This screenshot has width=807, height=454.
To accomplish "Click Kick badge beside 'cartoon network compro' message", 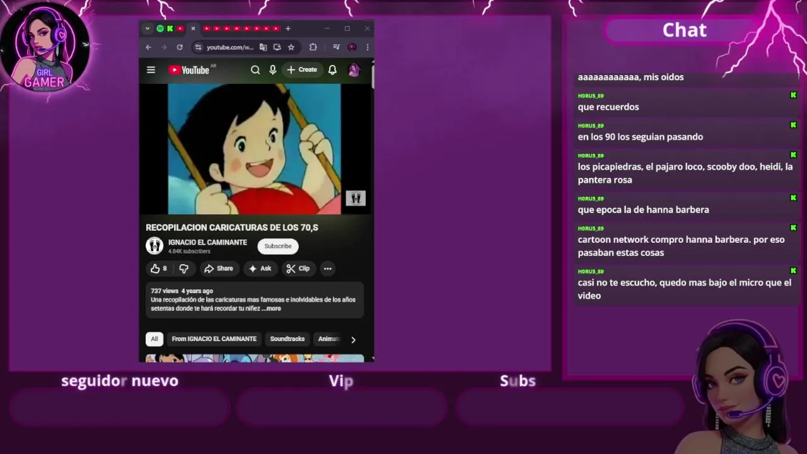I will coord(793,228).
